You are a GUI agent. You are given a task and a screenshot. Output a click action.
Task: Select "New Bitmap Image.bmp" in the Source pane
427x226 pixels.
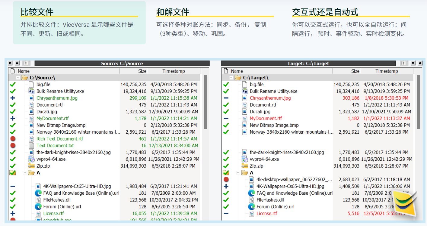tap(61, 125)
